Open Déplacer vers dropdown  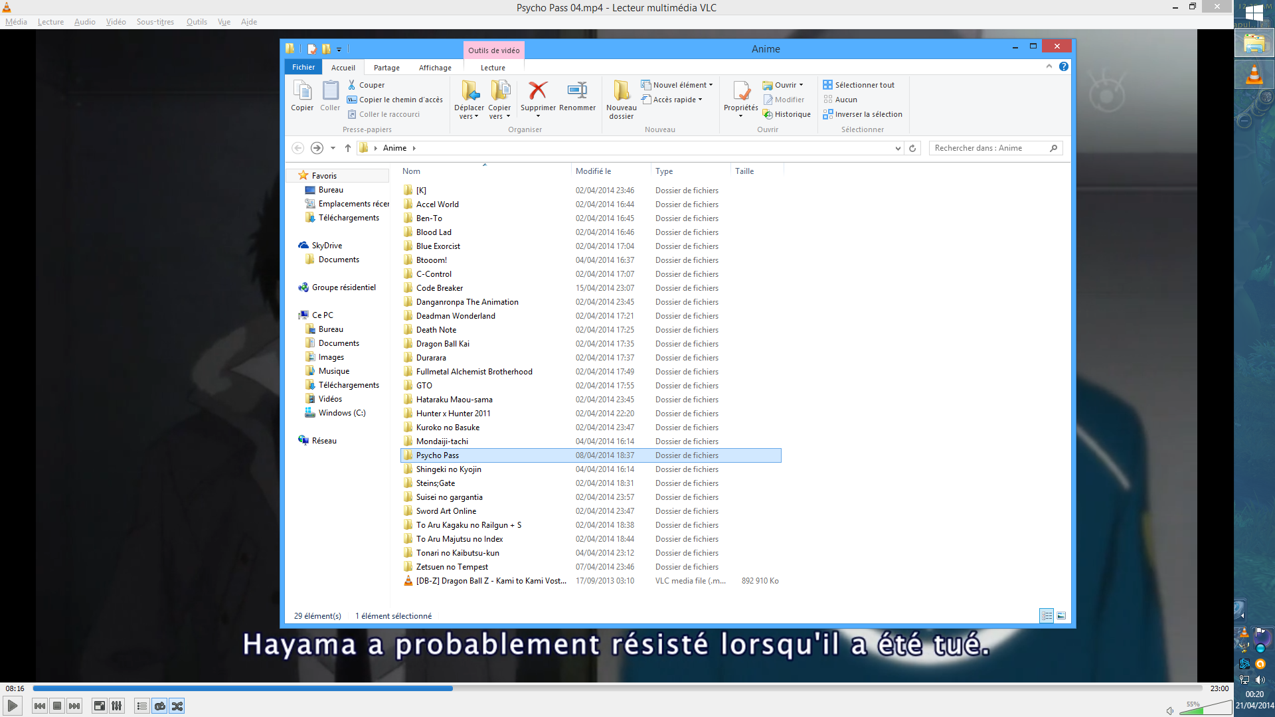[469, 100]
